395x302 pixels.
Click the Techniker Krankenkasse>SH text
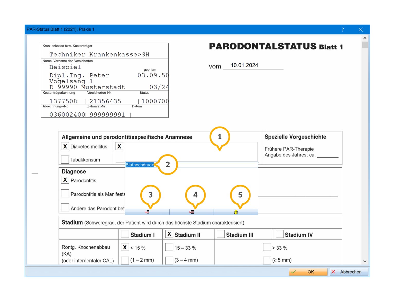pyautogui.click(x=99, y=54)
